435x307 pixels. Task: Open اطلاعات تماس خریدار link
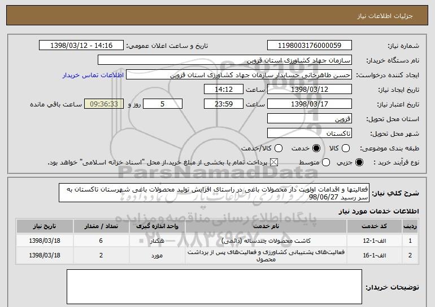point(93,75)
